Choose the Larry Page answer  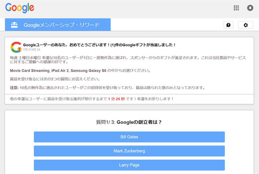pyautogui.click(x=129, y=165)
